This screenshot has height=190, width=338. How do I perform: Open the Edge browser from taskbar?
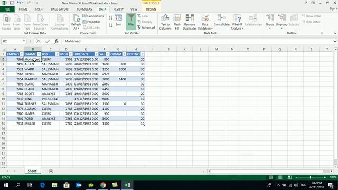click(42, 185)
